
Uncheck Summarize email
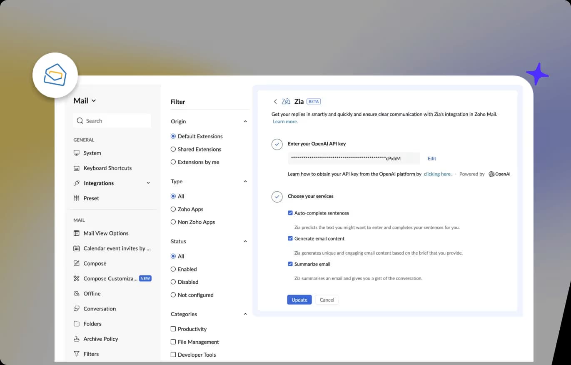[290, 264]
